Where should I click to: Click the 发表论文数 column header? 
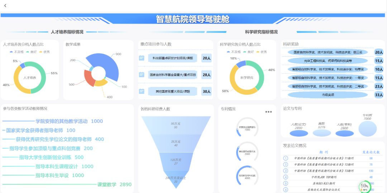pyautogui.click(x=371, y=152)
